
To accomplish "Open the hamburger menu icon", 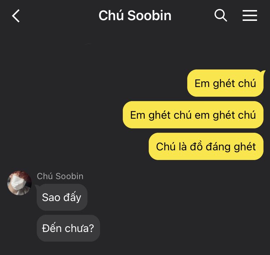I will point(250,15).
